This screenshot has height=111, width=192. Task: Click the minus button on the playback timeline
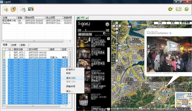79,31
